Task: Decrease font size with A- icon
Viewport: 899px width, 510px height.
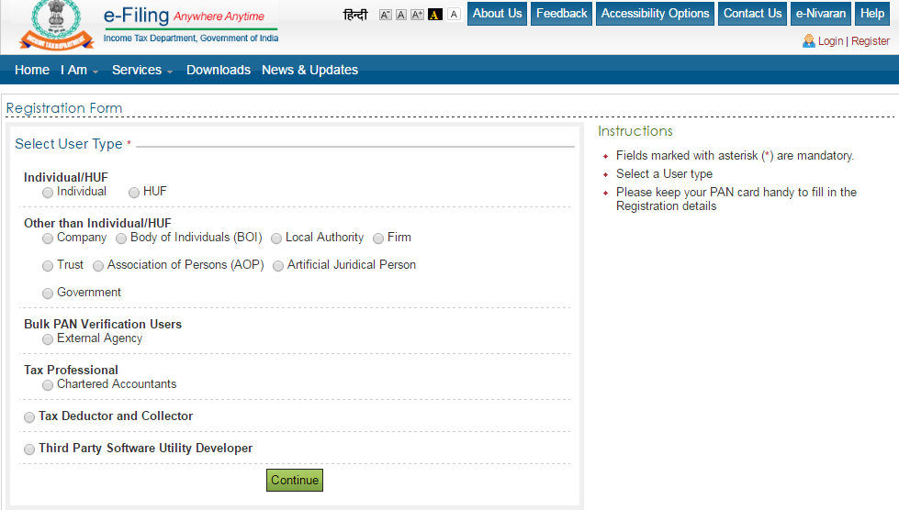Action: (386, 15)
